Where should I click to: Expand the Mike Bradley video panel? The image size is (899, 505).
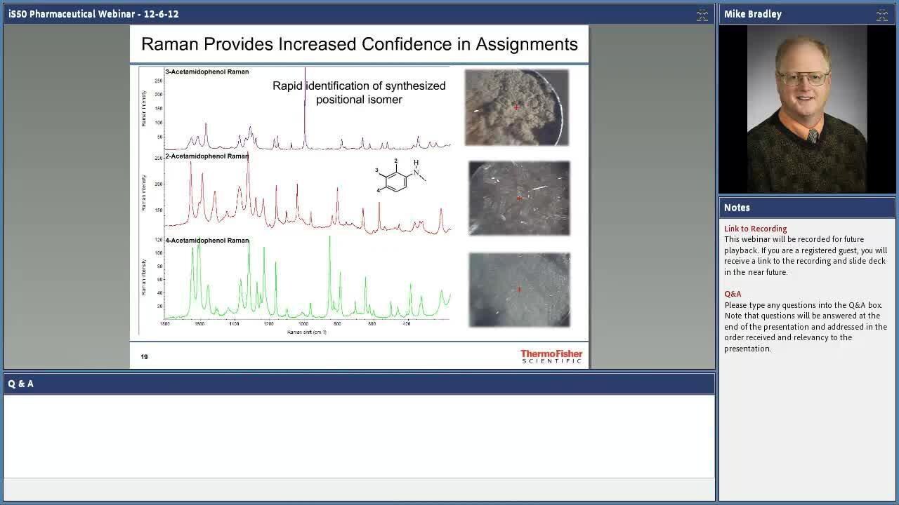(881, 15)
